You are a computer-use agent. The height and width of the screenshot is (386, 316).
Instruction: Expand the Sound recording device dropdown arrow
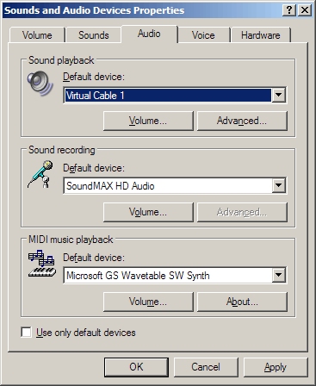pos(278,185)
